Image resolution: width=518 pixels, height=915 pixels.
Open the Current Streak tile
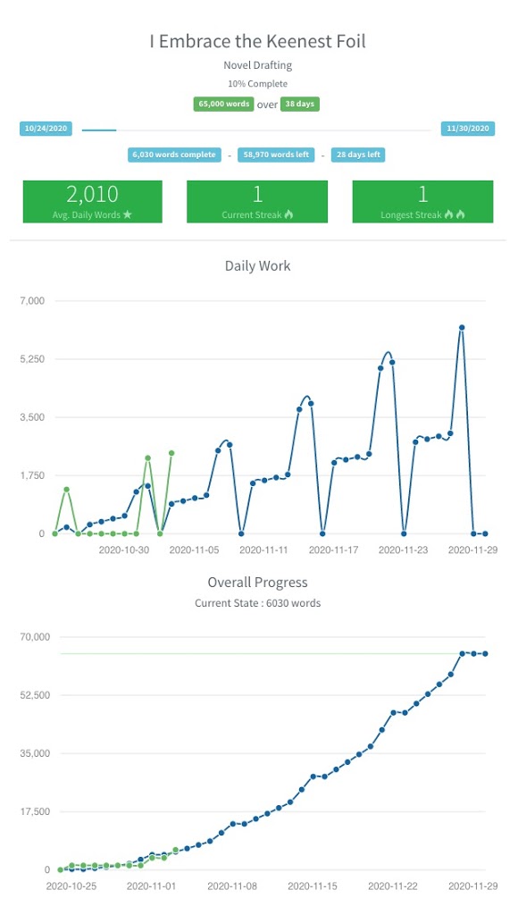[257, 201]
